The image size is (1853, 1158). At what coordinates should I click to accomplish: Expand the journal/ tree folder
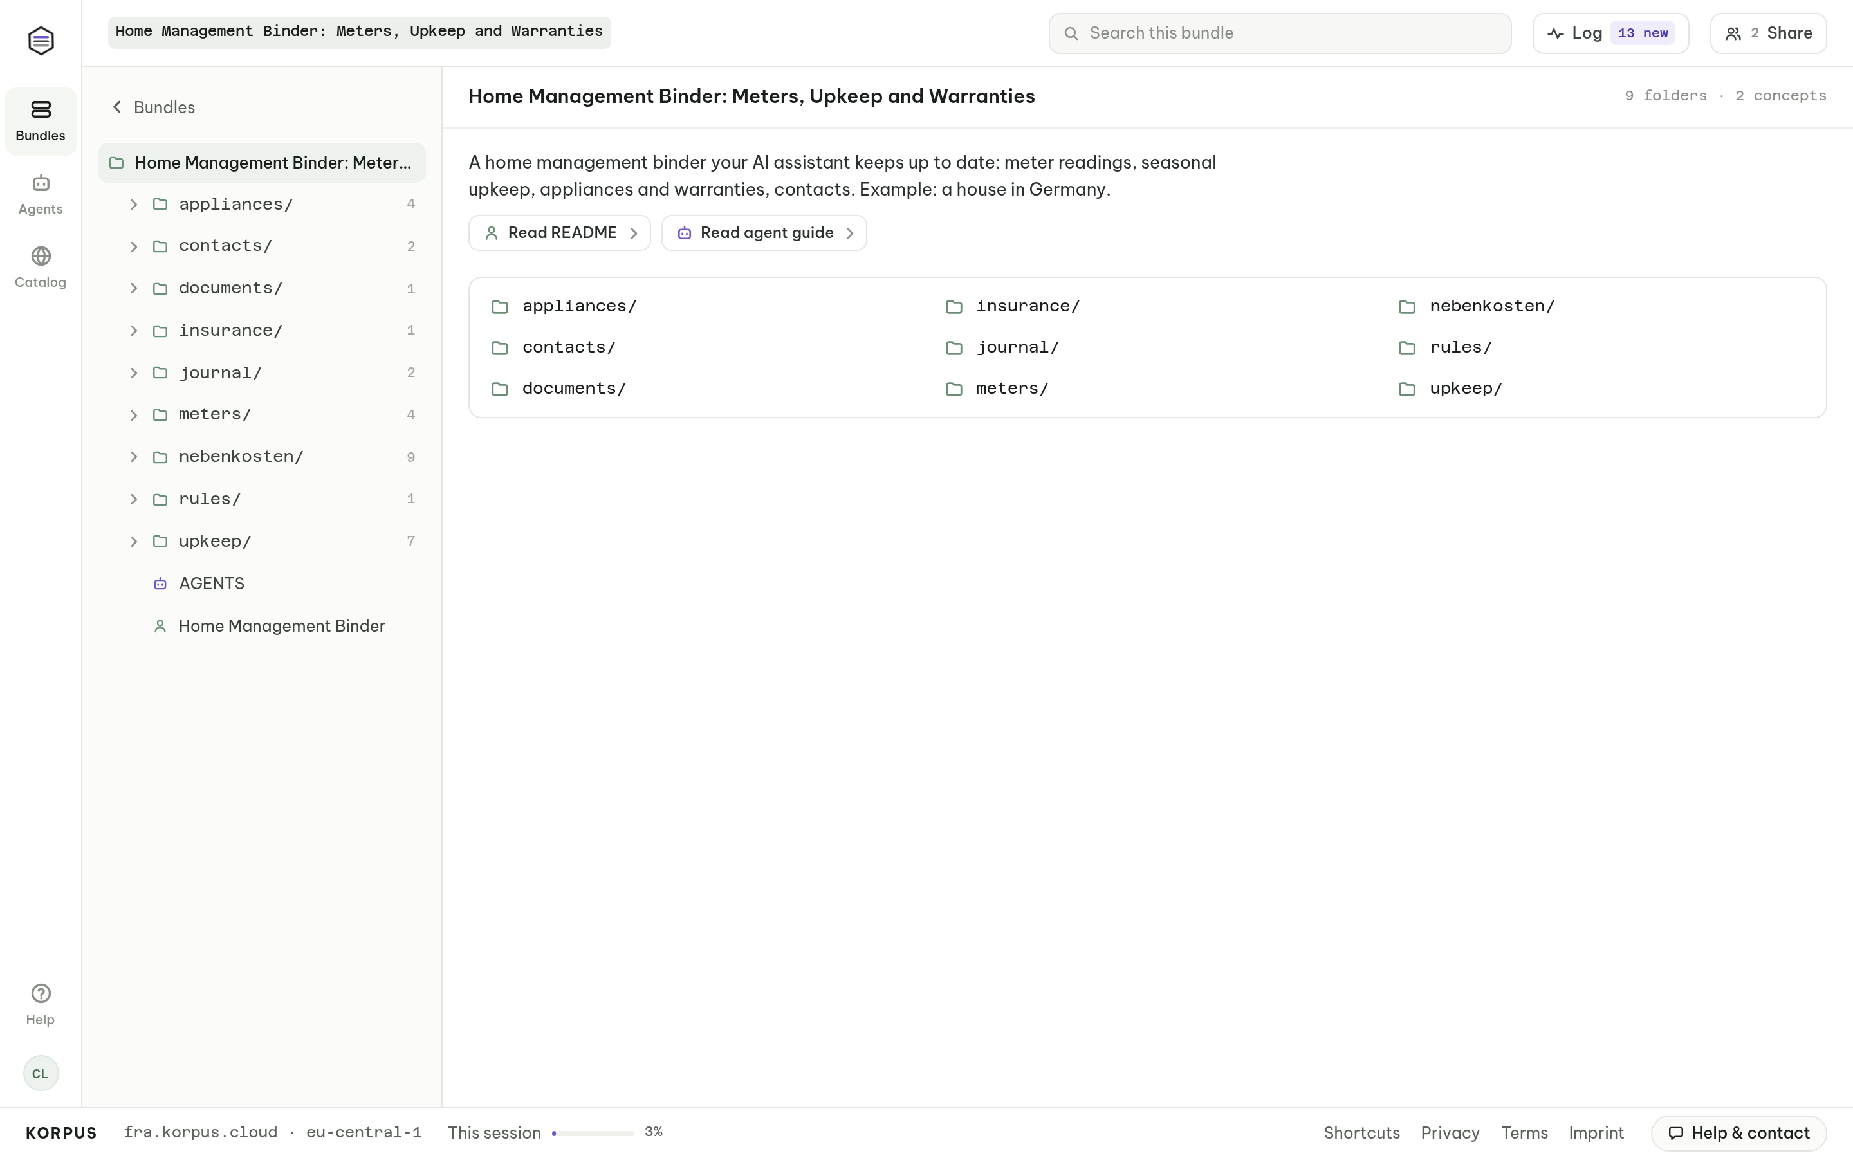tap(134, 373)
